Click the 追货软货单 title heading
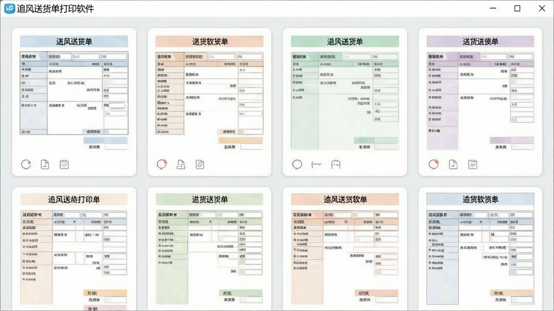 [x=480, y=200]
